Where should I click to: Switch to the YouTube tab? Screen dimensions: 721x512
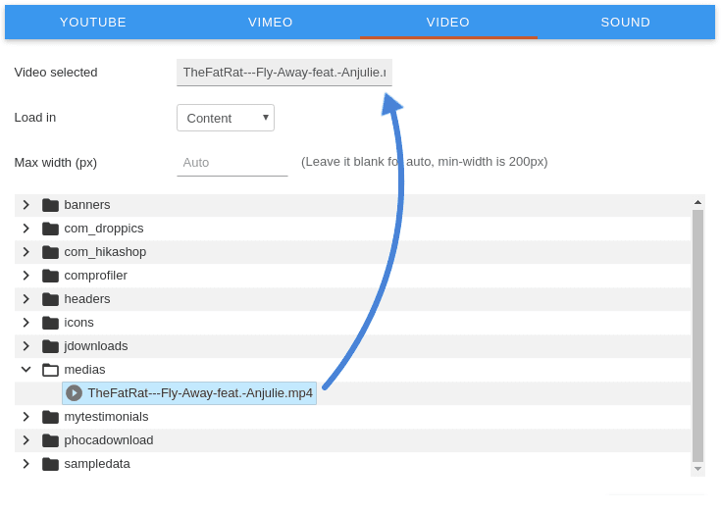(x=93, y=22)
